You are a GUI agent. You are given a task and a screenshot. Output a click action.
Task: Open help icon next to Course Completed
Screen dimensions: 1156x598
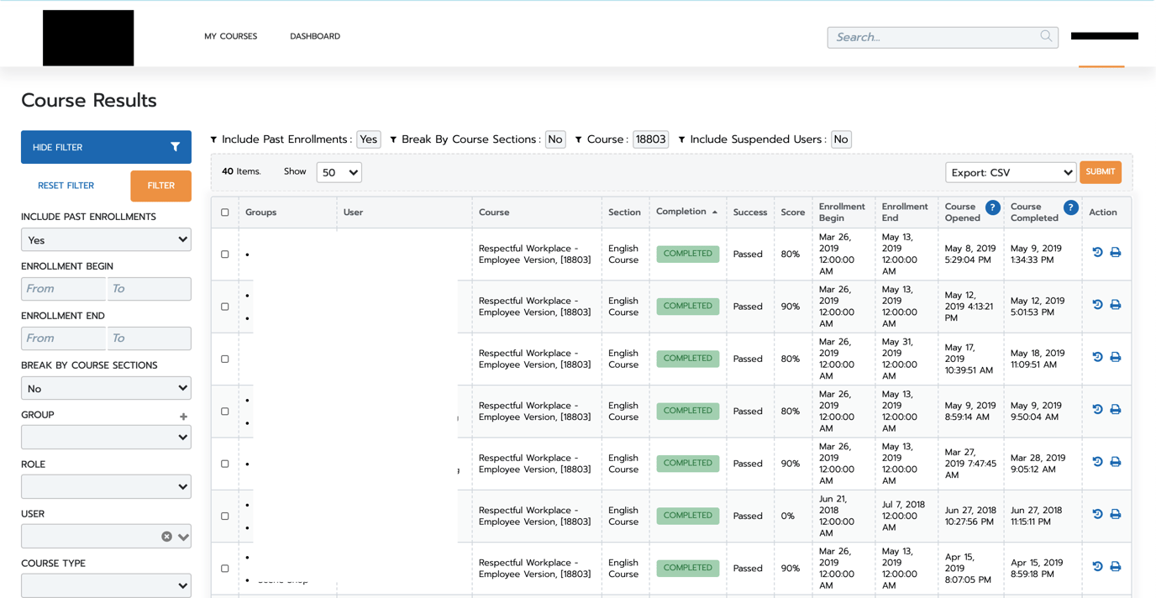coord(1070,207)
